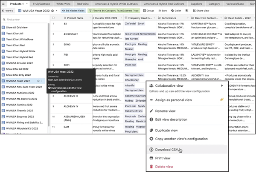The width and height of the screenshot is (256, 176).
Task: Open Frequently Used In column dropdown
Action: click(x=154, y=18)
